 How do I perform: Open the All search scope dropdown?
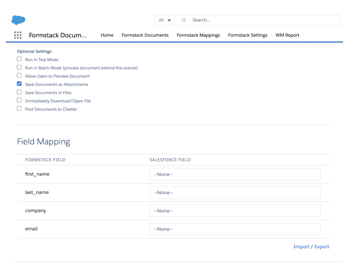tap(164, 20)
